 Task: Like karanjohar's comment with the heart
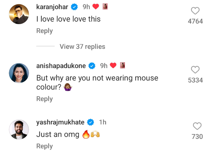[195, 11]
